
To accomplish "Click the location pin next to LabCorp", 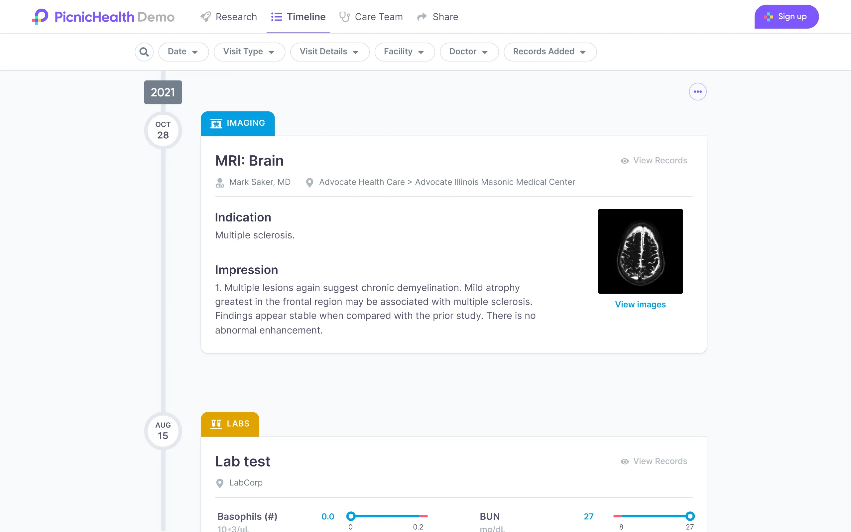I will (x=220, y=483).
